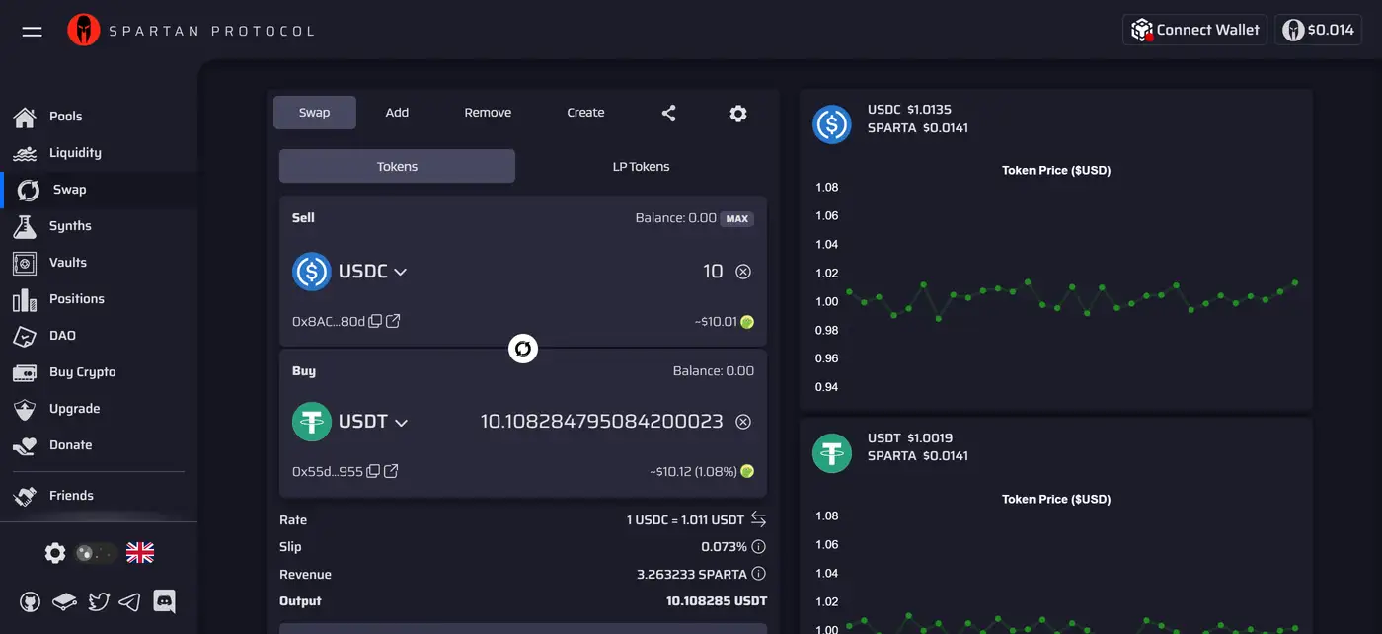The image size is (1382, 634).
Task: Open the Telegram link icon
Action: pyautogui.click(x=129, y=600)
